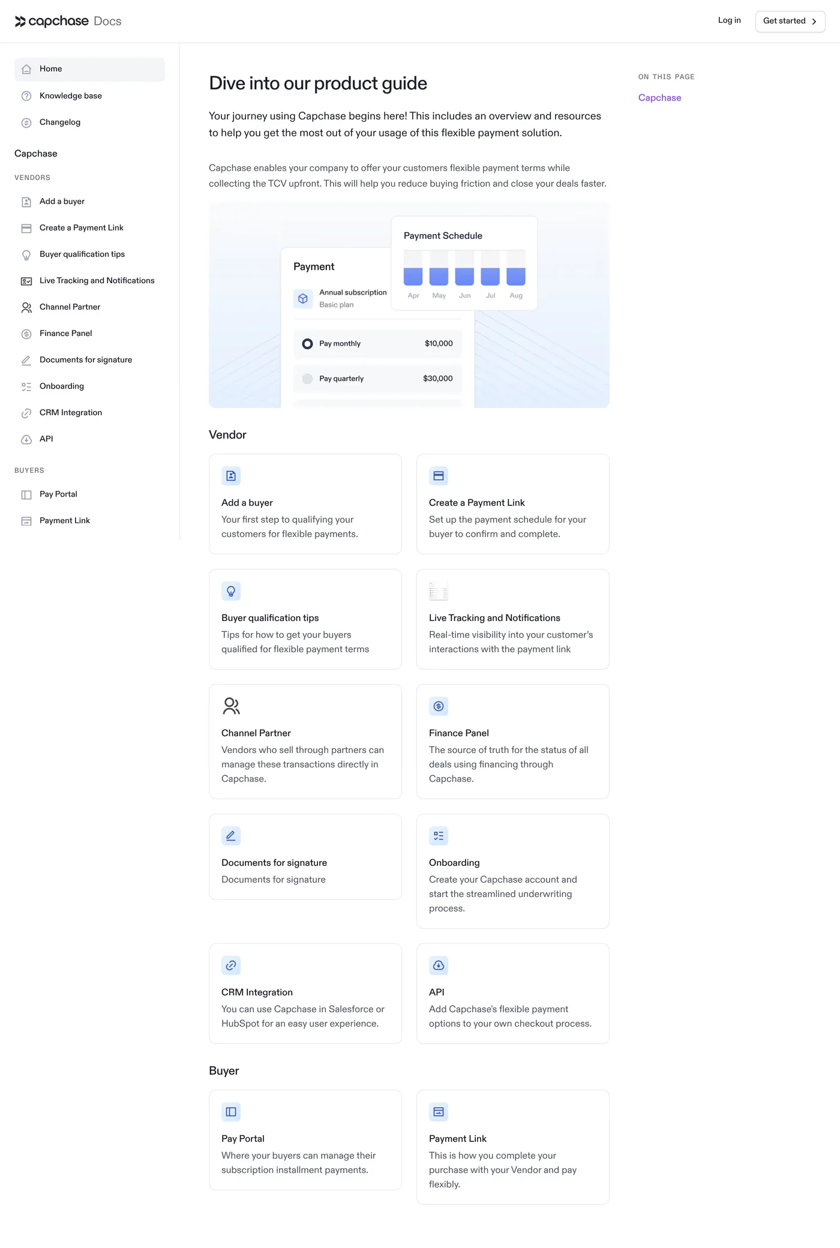Open the CRM Integration card title

click(257, 992)
